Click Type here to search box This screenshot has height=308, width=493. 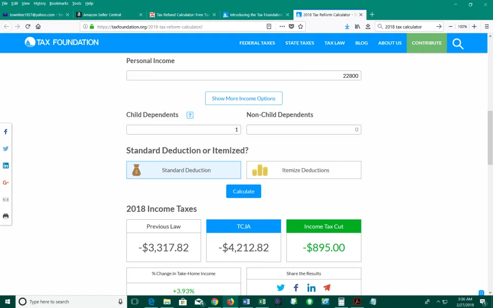[x=70, y=302]
